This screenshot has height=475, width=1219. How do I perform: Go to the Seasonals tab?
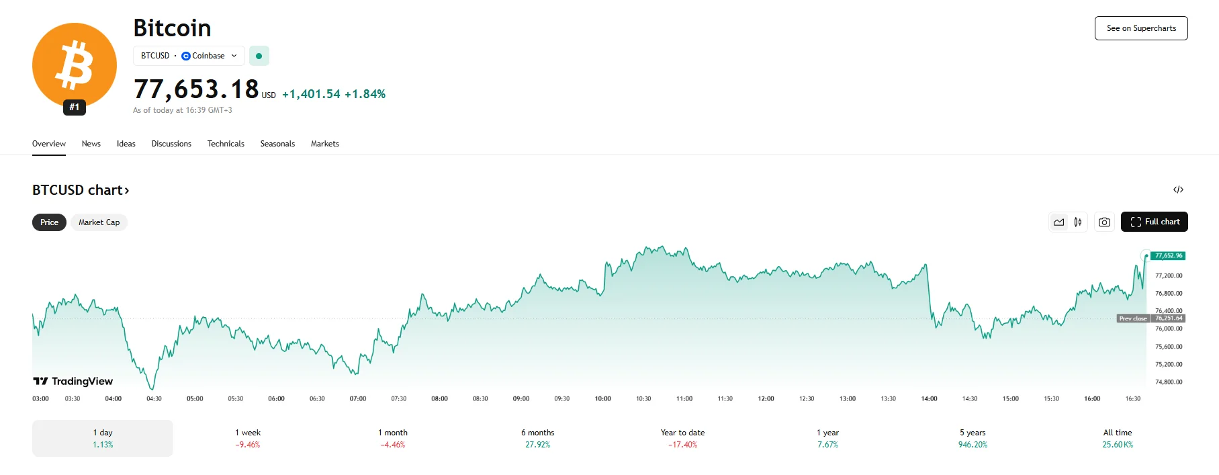(277, 144)
